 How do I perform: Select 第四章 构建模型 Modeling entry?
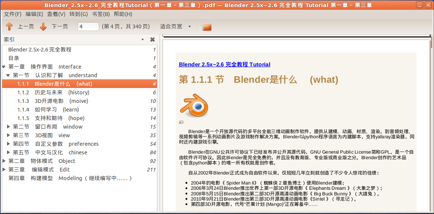click(x=79, y=178)
